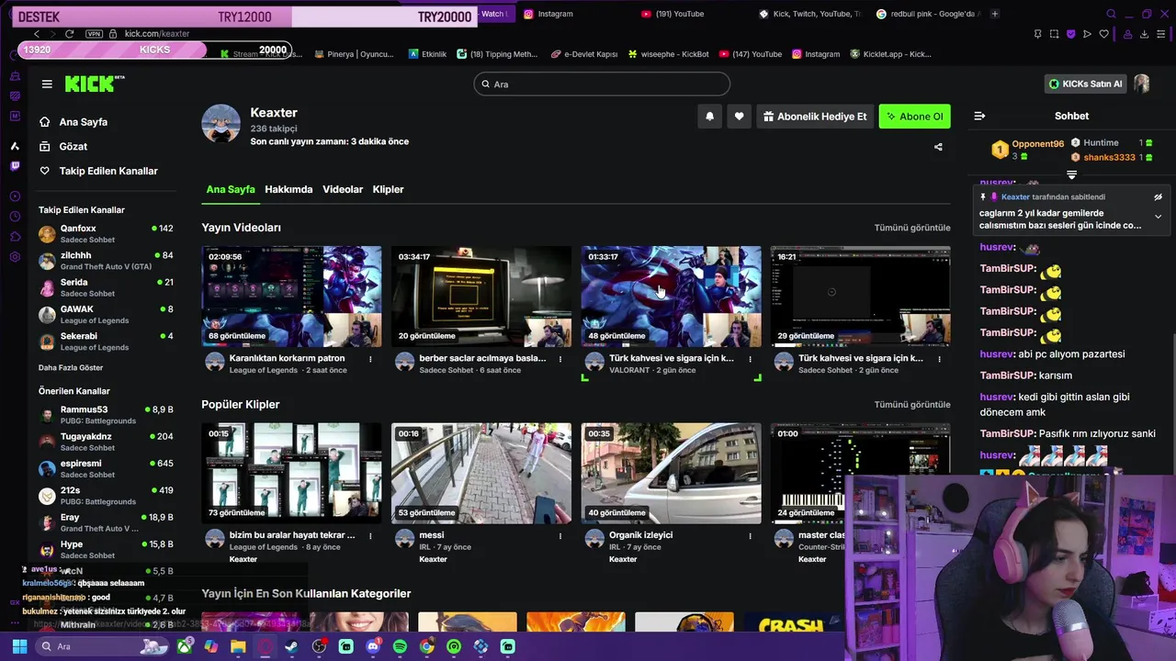Viewport: 1176px width, 661px height.
Task: Open Serida followed channel
Action: pyautogui.click(x=106, y=287)
